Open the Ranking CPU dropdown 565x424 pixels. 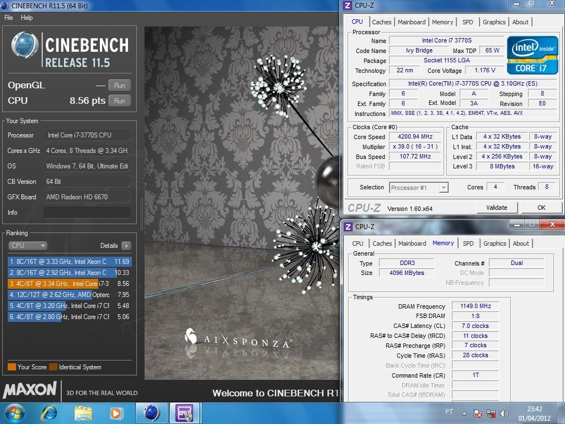pos(28,246)
